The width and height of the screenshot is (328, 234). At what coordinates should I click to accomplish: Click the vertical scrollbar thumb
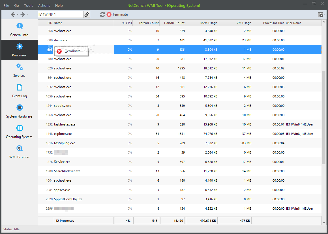click(324, 117)
